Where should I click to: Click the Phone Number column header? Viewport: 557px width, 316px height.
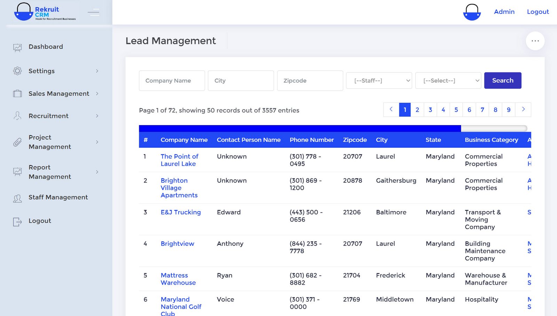[312, 140]
